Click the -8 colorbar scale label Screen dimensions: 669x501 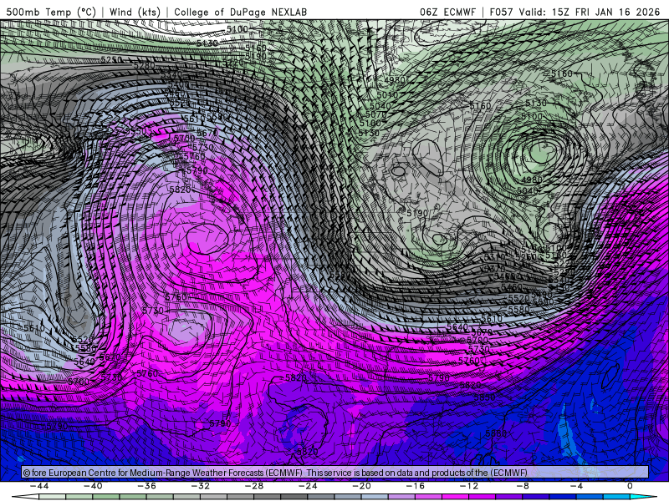pos(523,486)
